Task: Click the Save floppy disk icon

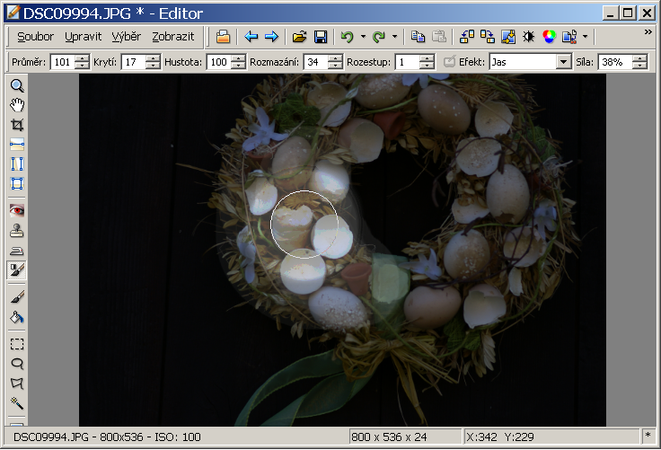Action: 320,37
